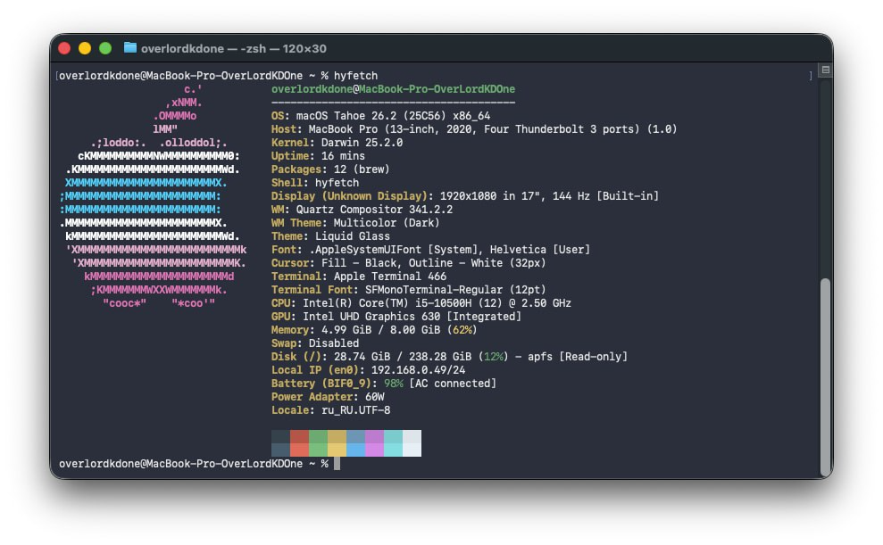This screenshot has width=883, height=545.
Task: Click the window title 'overlordkdone — -zsh — 120×30'
Action: (x=233, y=48)
